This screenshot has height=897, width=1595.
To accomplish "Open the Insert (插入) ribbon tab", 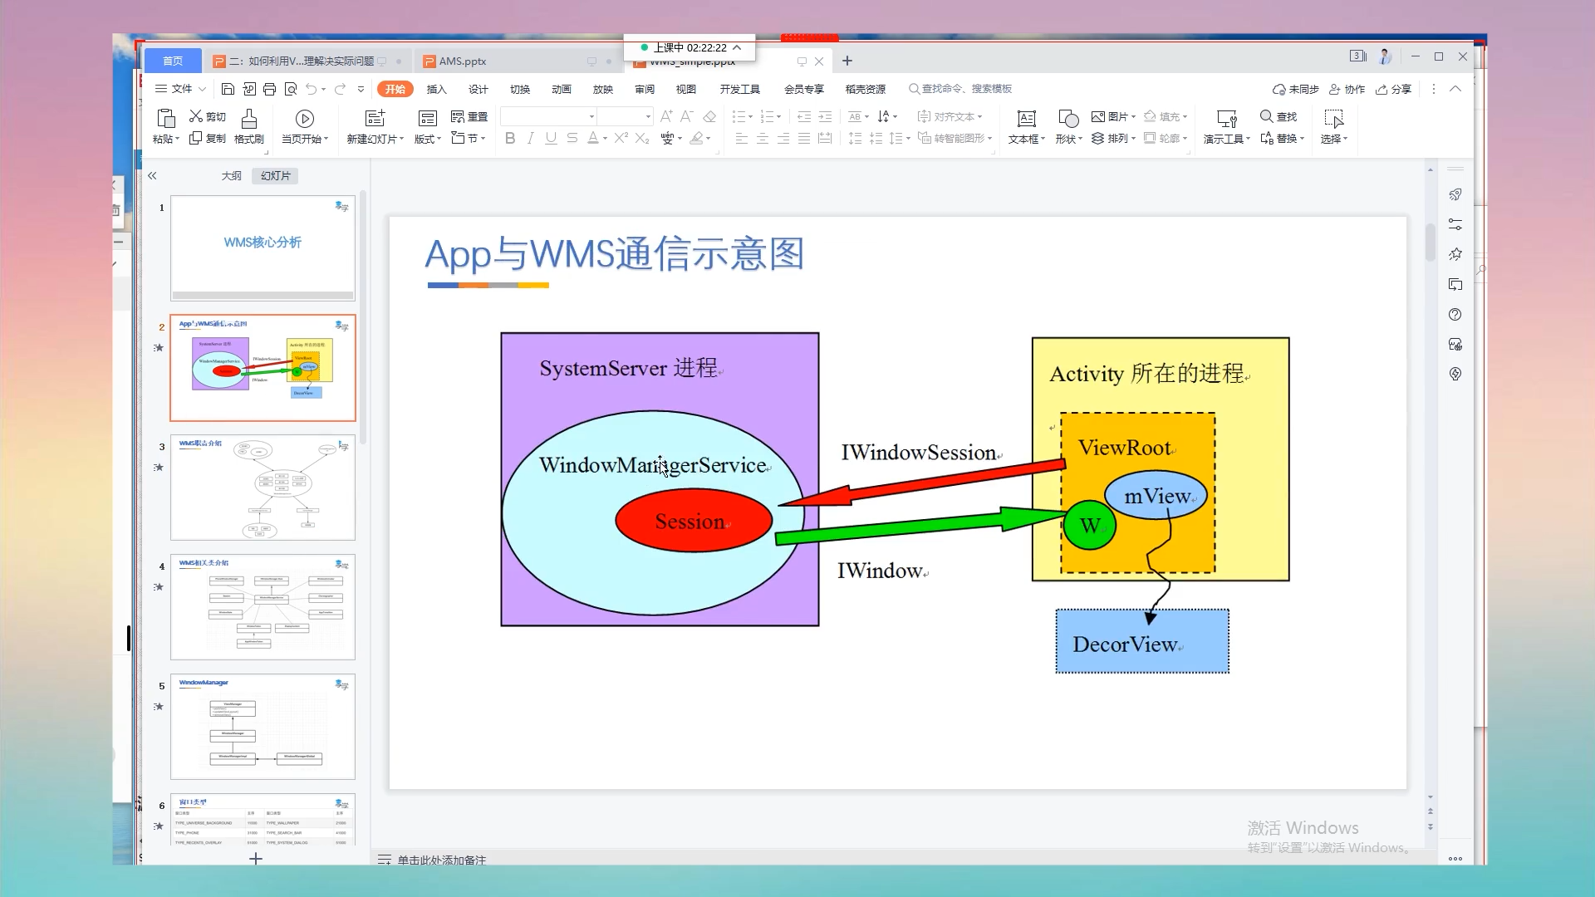I will 436,89.
